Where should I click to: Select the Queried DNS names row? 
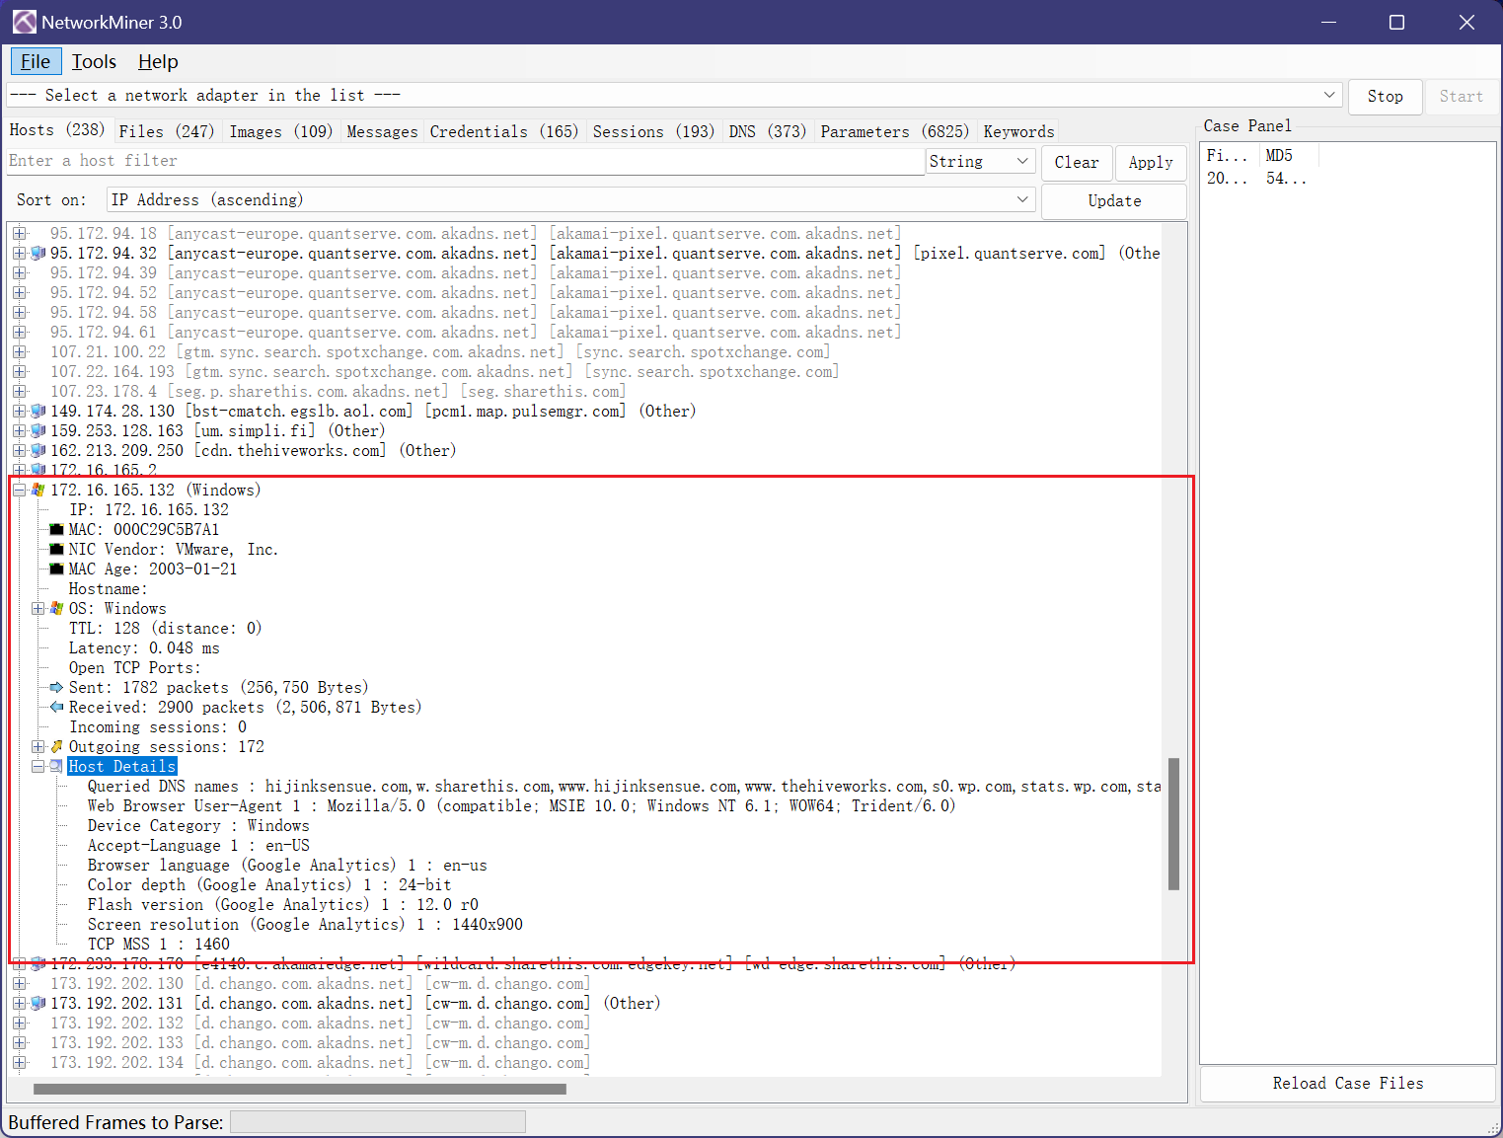tap(624, 786)
